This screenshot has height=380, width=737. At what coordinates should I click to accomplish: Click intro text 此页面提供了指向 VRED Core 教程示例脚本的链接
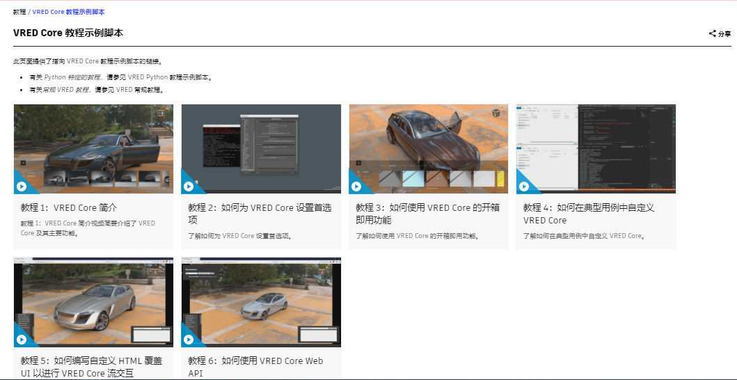(x=88, y=61)
